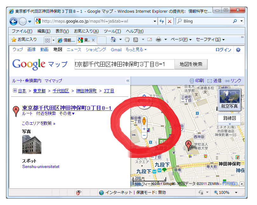Open the ヘルプ(H) menu

(x=135, y=31)
